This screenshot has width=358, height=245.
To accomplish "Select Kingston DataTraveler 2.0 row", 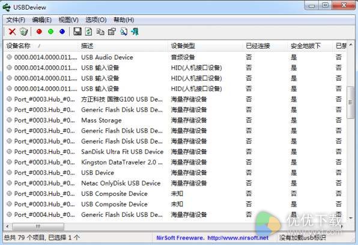I will coord(175,162).
